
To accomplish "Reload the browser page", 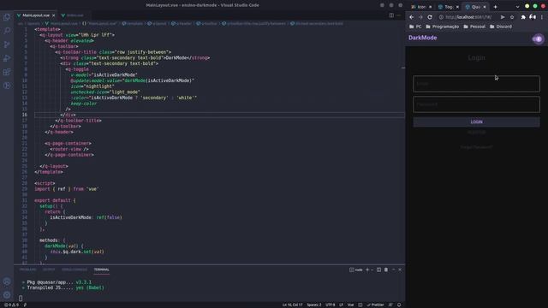I will coord(430,17).
